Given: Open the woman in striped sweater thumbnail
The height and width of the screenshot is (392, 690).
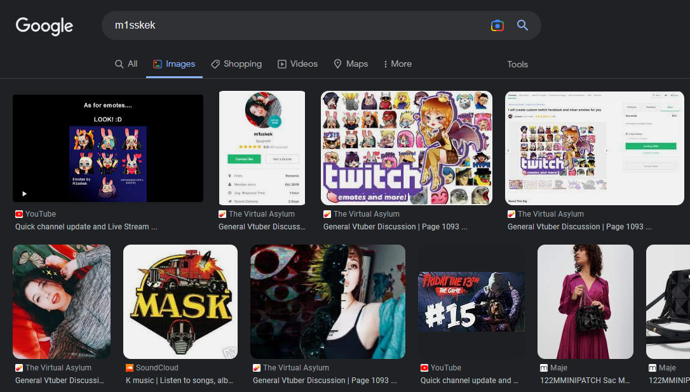Looking at the screenshot, I should click(62, 302).
